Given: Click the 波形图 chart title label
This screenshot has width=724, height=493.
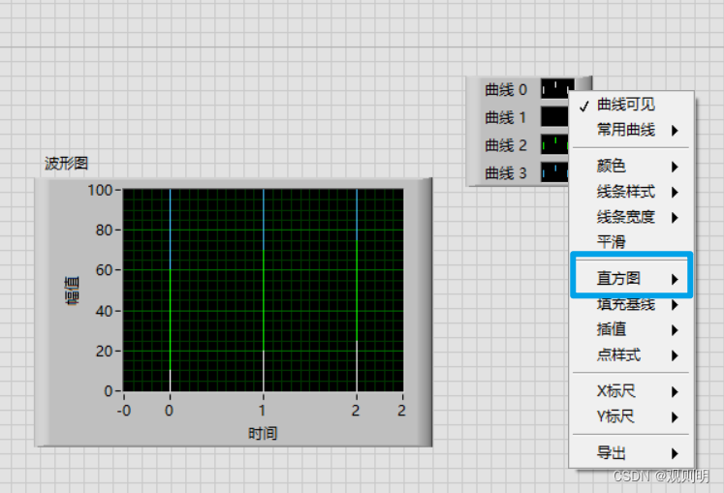Looking at the screenshot, I should pyautogui.click(x=66, y=163).
